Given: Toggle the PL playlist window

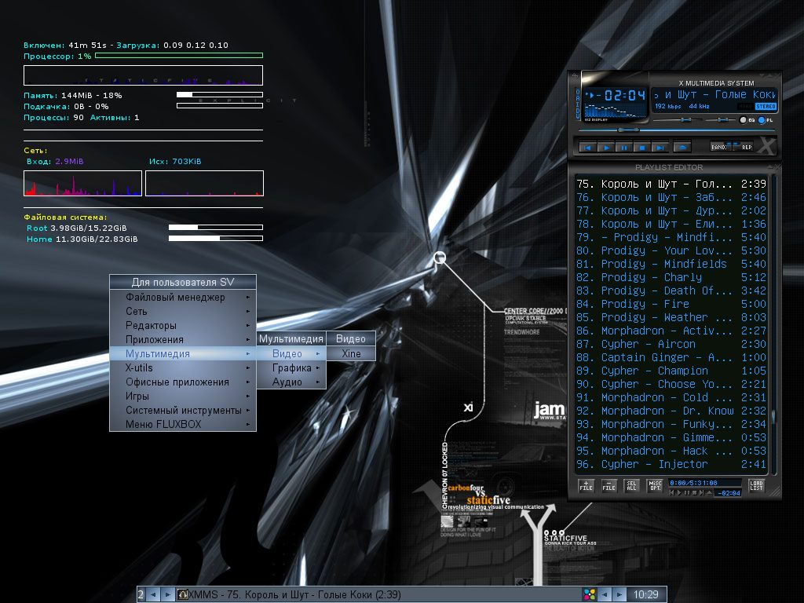Looking at the screenshot, I should 762,120.
